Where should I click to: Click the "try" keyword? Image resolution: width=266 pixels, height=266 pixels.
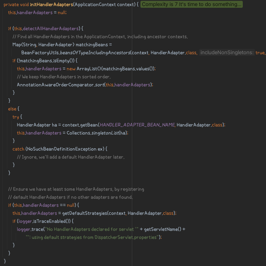tap(15, 117)
